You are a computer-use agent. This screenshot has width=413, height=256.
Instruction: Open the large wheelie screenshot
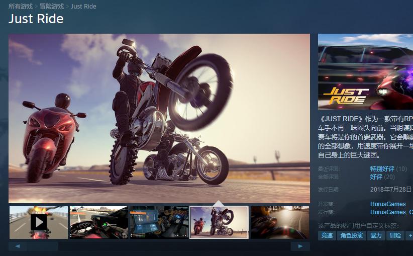tap(159, 118)
